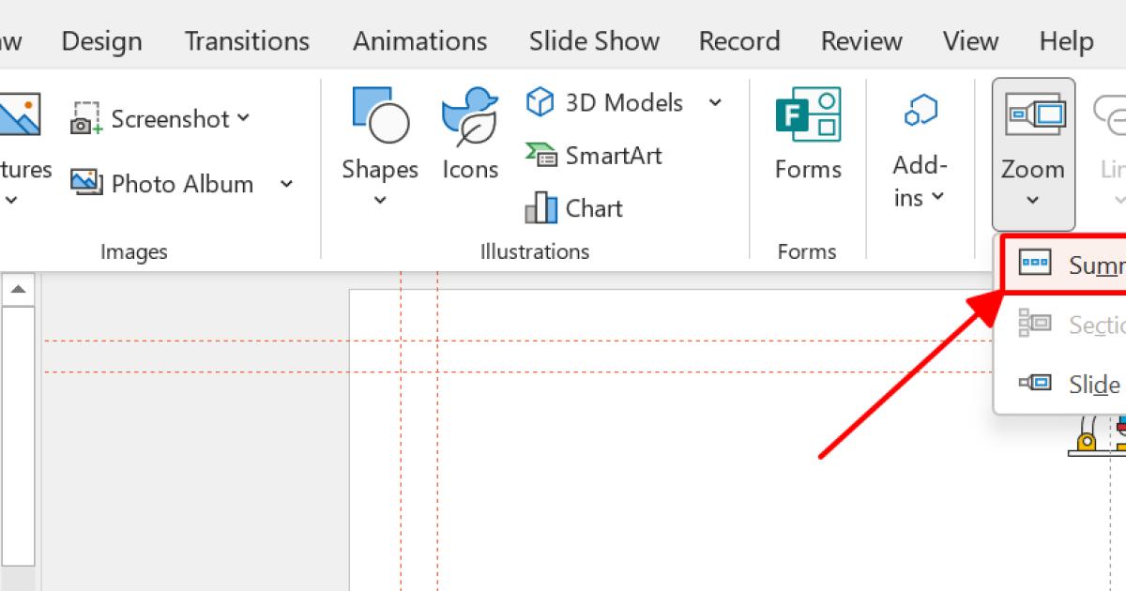Screen dimensions: 1126x591
Task: Switch to the Design tab
Action: 100,40
